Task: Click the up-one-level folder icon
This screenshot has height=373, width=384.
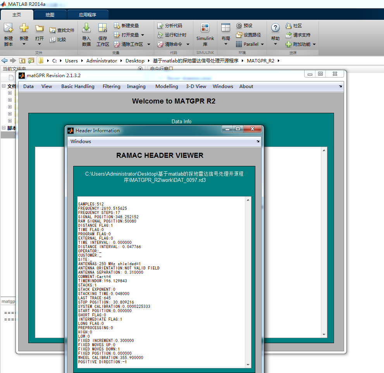Action: (22, 60)
